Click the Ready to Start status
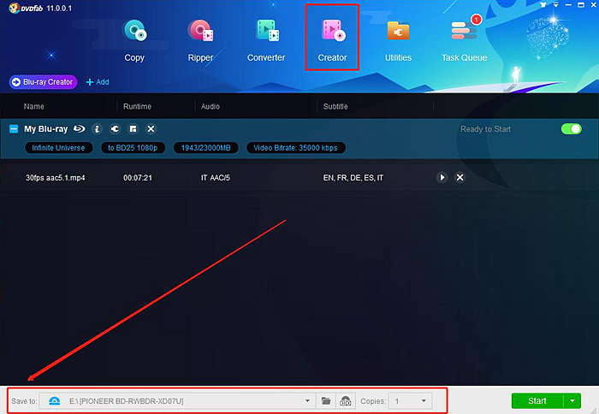 click(x=485, y=129)
